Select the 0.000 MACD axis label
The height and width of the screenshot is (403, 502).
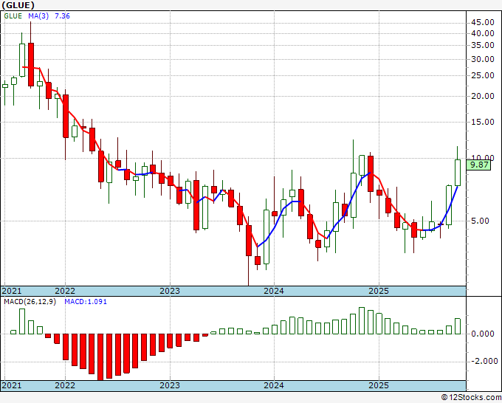[x=483, y=334]
